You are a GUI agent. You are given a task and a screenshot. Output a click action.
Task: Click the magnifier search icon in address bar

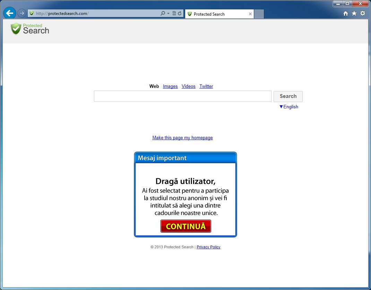[163, 13]
